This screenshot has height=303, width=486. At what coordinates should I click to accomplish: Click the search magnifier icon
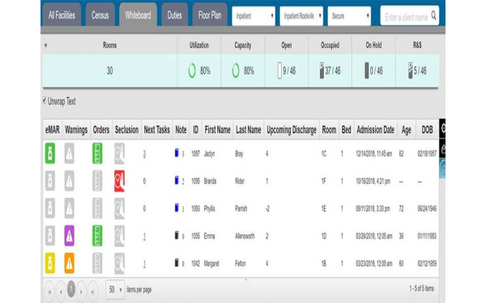click(x=433, y=15)
